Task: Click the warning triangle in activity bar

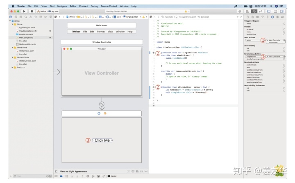Action: [x=186, y=11]
